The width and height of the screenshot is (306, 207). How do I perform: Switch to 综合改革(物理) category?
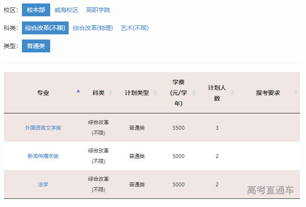pos(93,28)
